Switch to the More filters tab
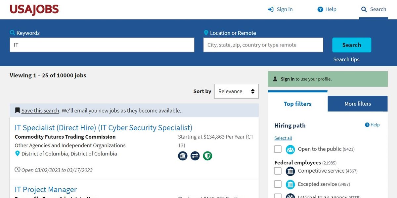This screenshot has width=397, height=198. pyautogui.click(x=357, y=104)
